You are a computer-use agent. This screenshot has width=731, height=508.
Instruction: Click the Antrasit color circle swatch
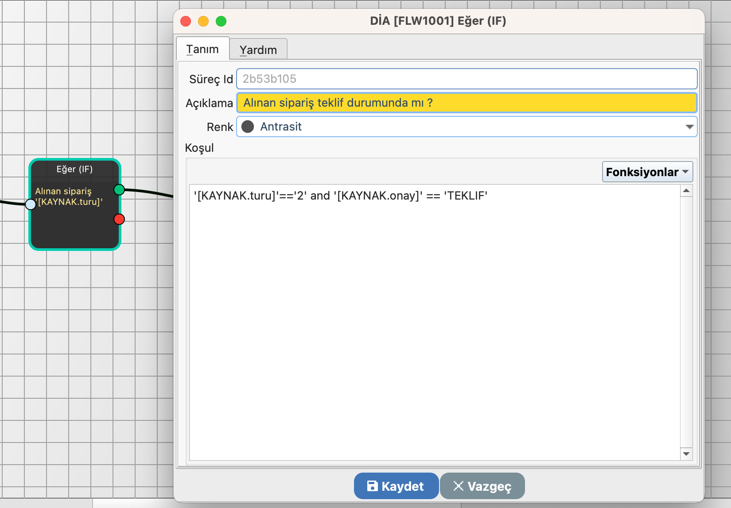click(248, 127)
